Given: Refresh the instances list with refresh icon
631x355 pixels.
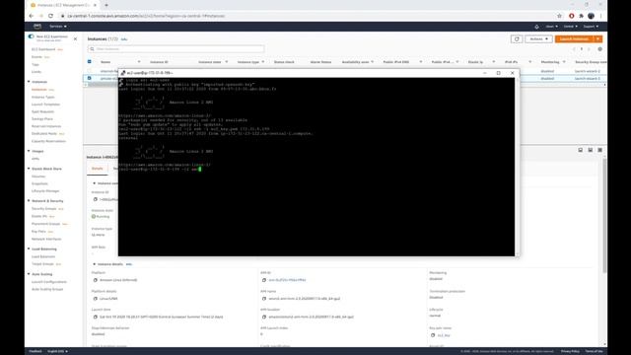Looking at the screenshot, I should click(517, 39).
